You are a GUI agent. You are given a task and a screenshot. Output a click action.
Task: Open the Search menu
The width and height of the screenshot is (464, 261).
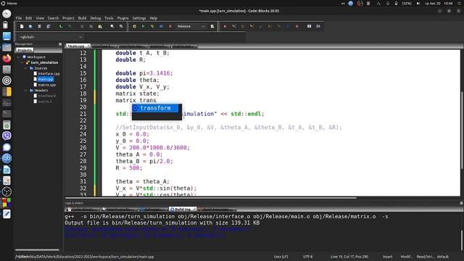[x=53, y=18]
